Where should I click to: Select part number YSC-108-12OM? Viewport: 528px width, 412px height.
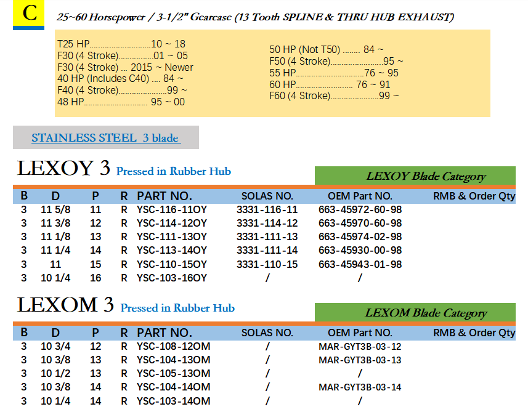[173, 346]
